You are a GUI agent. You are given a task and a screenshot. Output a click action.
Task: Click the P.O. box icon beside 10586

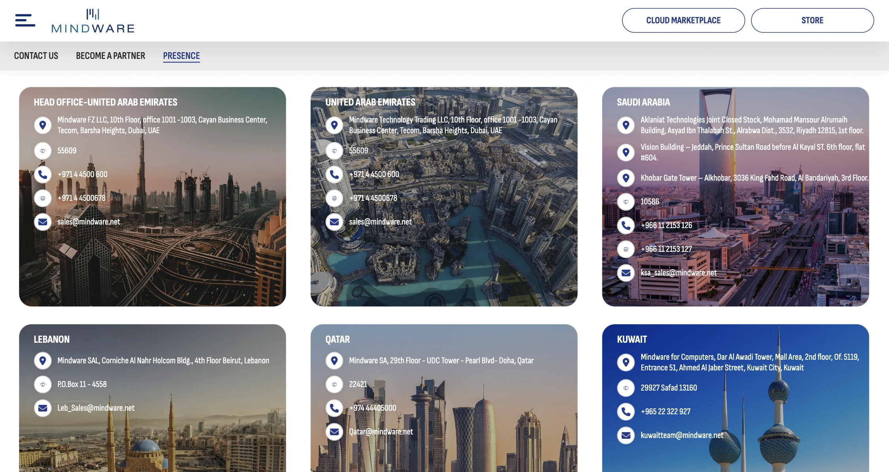(626, 202)
